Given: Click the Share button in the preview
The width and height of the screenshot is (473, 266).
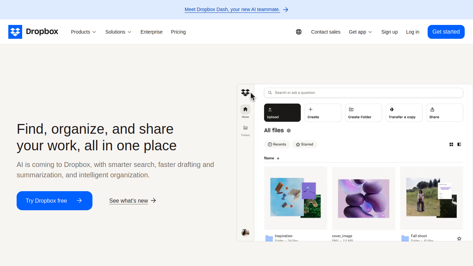Looking at the screenshot, I should pos(445,113).
